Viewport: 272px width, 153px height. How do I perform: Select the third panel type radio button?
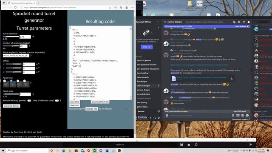[18, 81]
